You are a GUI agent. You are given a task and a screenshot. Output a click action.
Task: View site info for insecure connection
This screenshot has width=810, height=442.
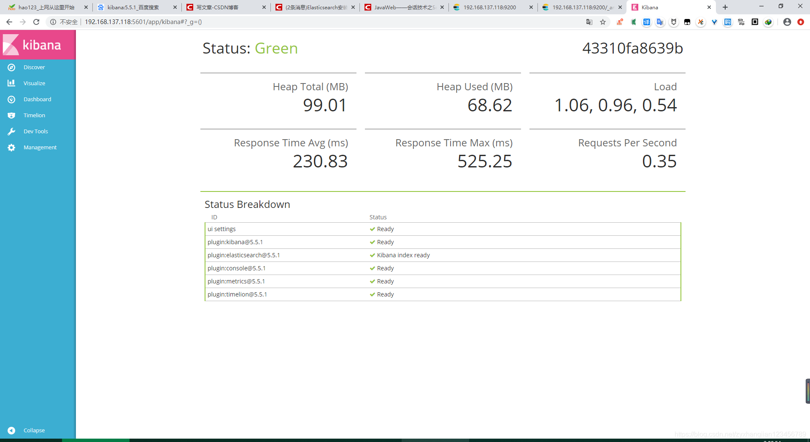(x=64, y=22)
